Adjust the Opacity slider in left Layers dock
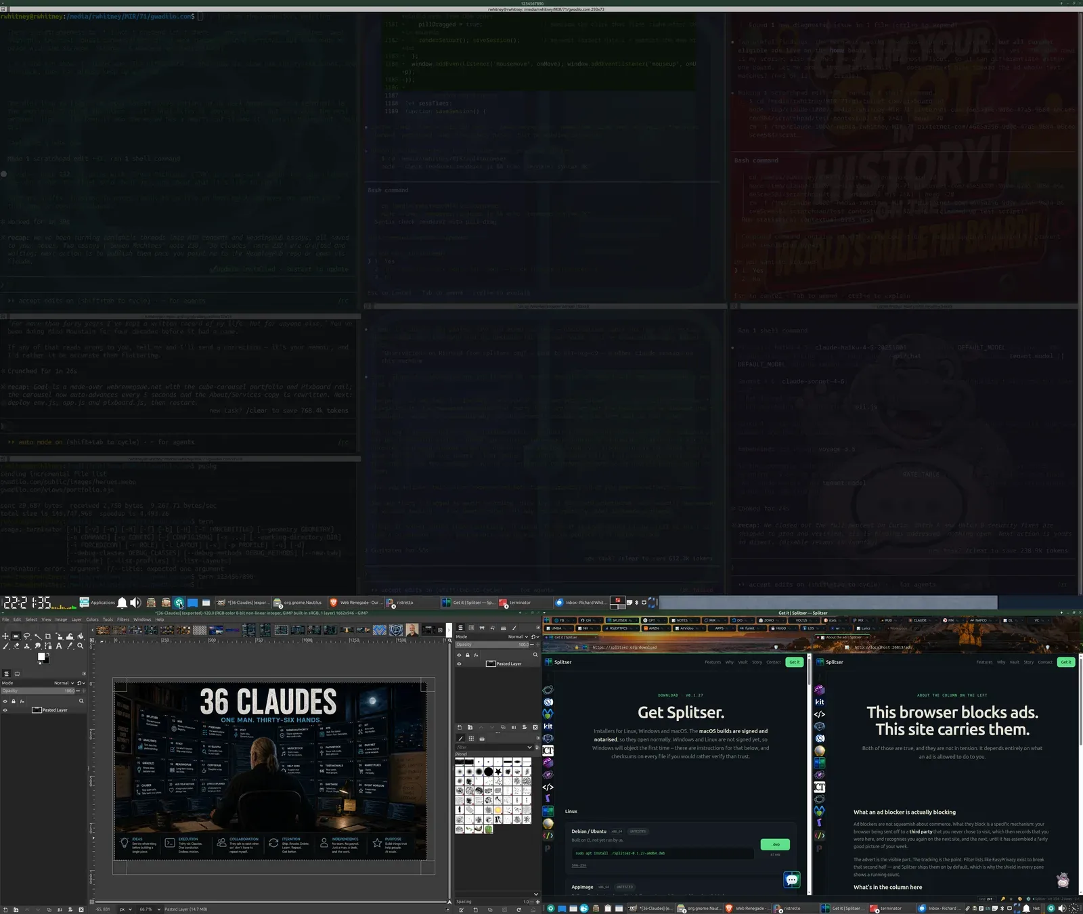Screen dimensions: 1083x914 pyautogui.click(x=39, y=691)
